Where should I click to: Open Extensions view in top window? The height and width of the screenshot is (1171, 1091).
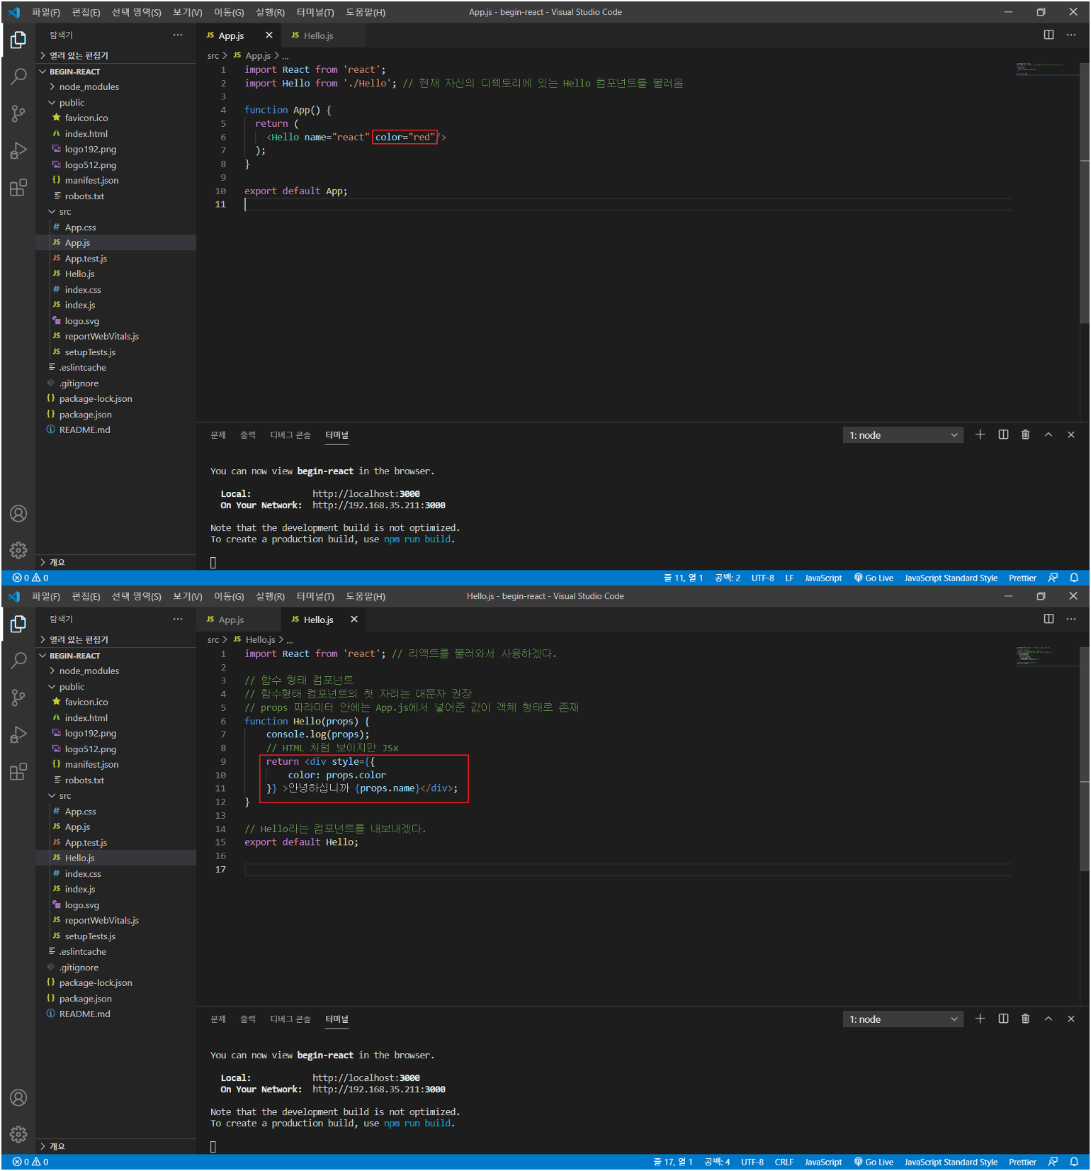pos(18,187)
